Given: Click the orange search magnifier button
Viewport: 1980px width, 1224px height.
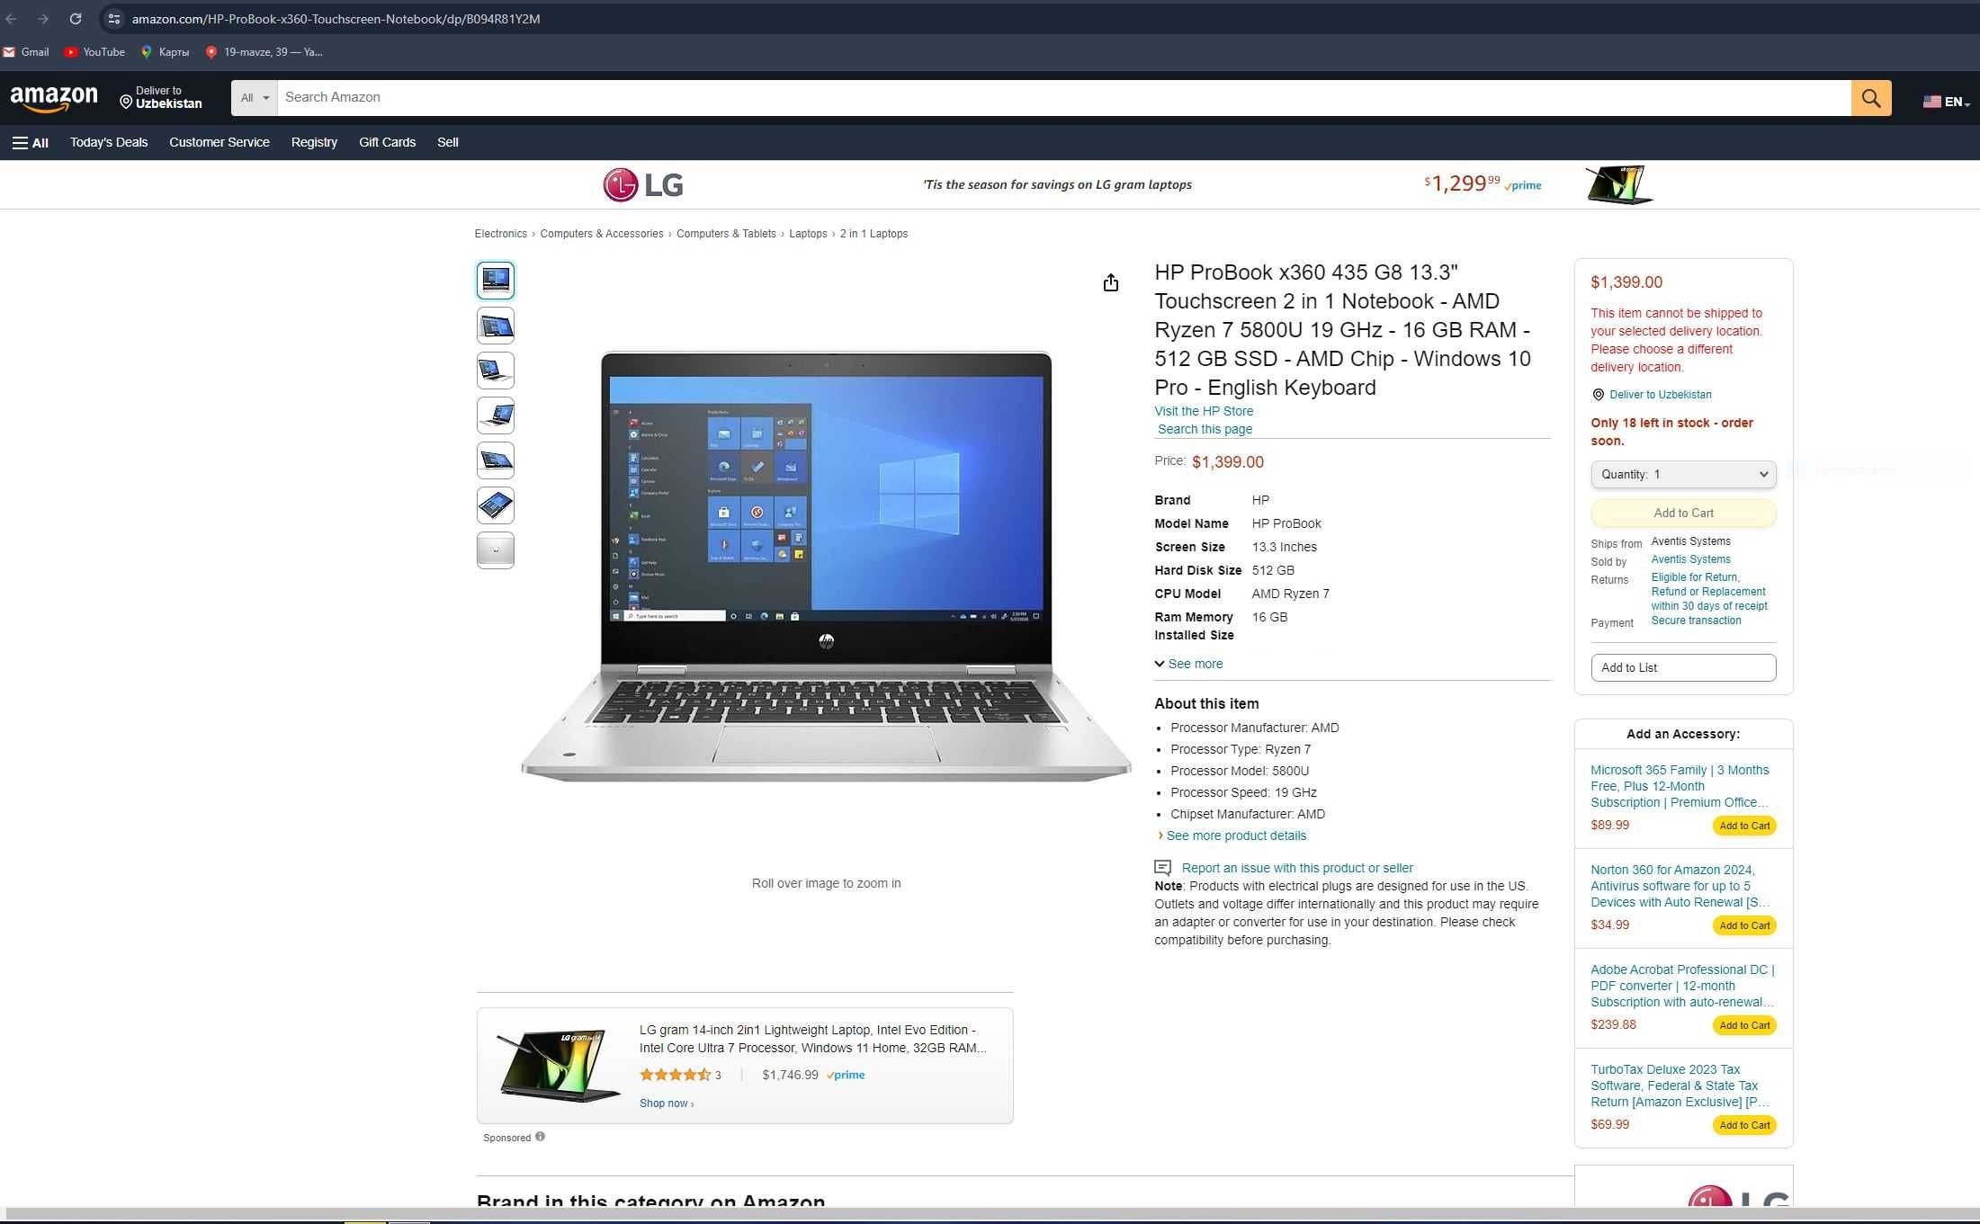Looking at the screenshot, I should click(1871, 98).
